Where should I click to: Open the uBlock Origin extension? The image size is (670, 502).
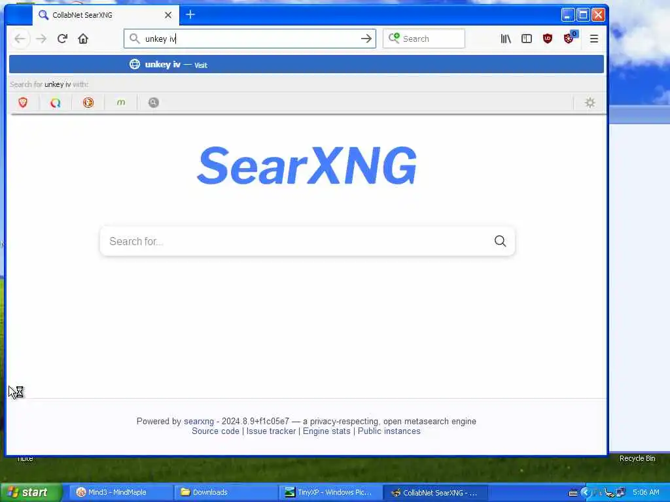click(x=548, y=39)
